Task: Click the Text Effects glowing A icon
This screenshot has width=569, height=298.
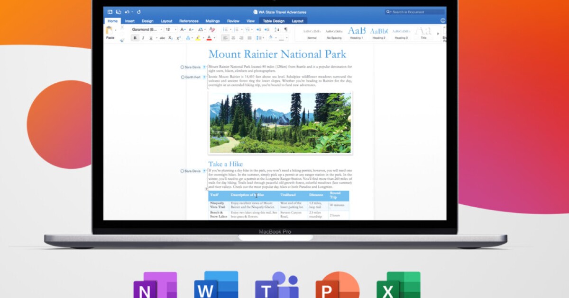Action: coord(188,38)
